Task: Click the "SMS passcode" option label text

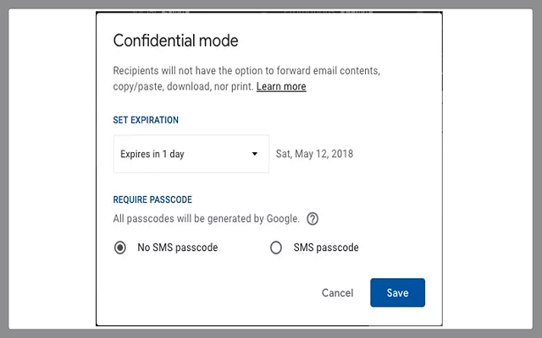Action: pos(326,248)
